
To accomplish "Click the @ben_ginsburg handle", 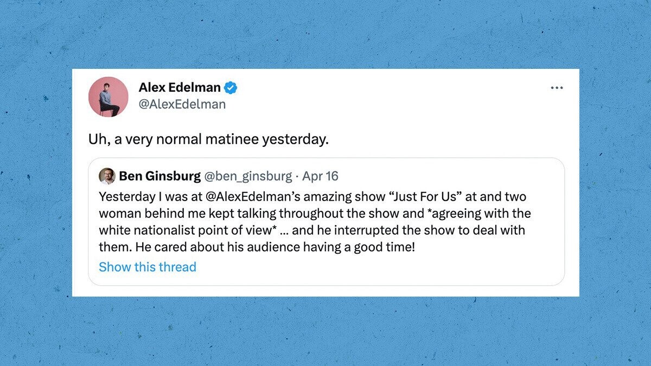I will [247, 176].
